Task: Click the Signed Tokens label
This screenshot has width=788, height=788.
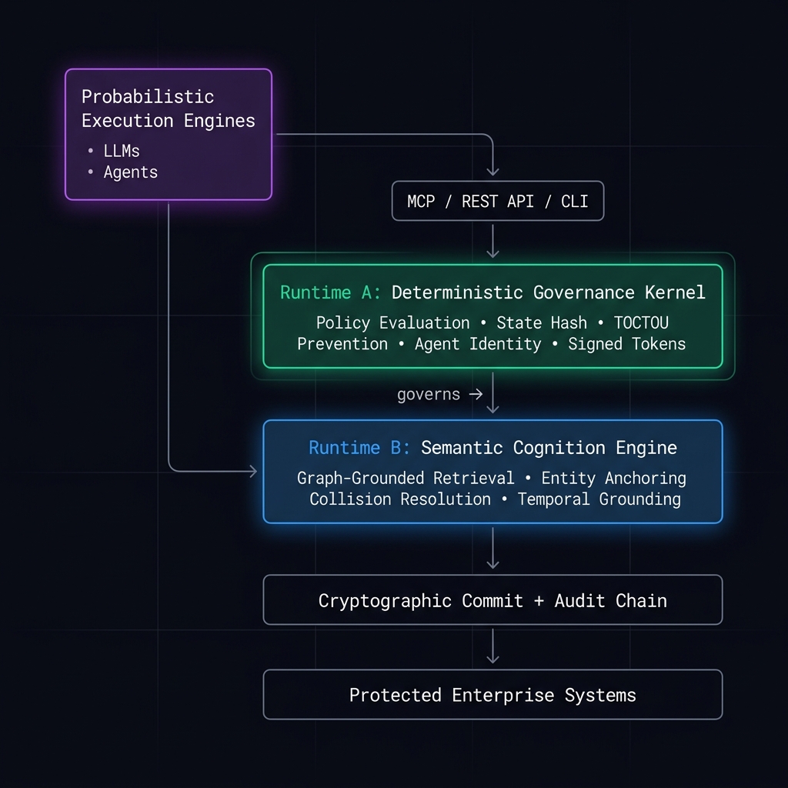Action: pos(626,344)
